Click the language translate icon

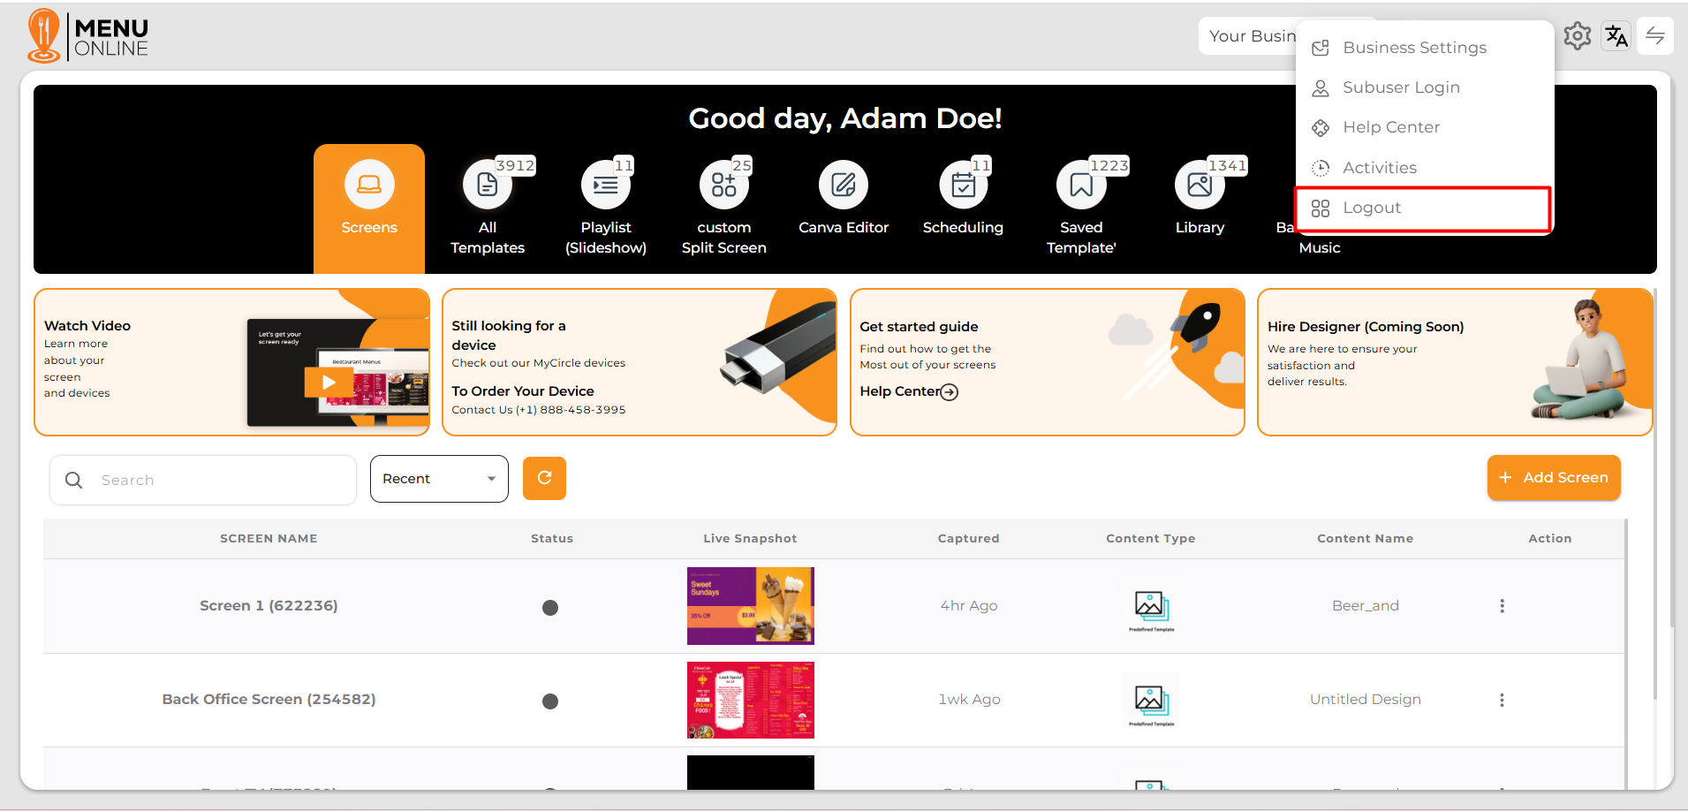(x=1616, y=36)
